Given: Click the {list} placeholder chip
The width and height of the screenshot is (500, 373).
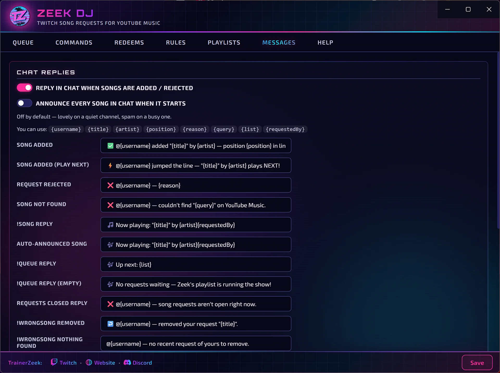Looking at the screenshot, I should tap(250, 129).
